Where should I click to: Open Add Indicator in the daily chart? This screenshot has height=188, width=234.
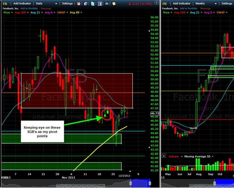22,3
